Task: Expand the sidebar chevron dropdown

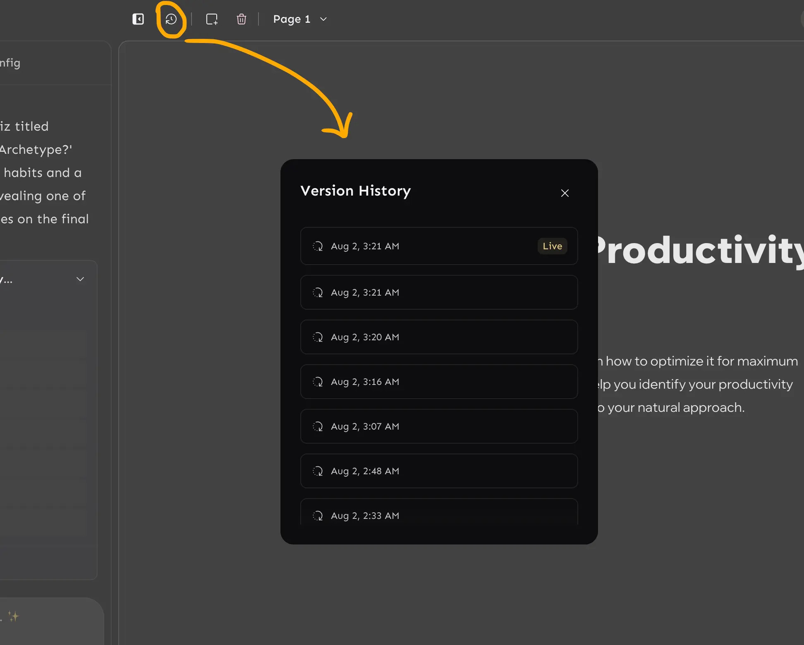Action: pyautogui.click(x=80, y=279)
